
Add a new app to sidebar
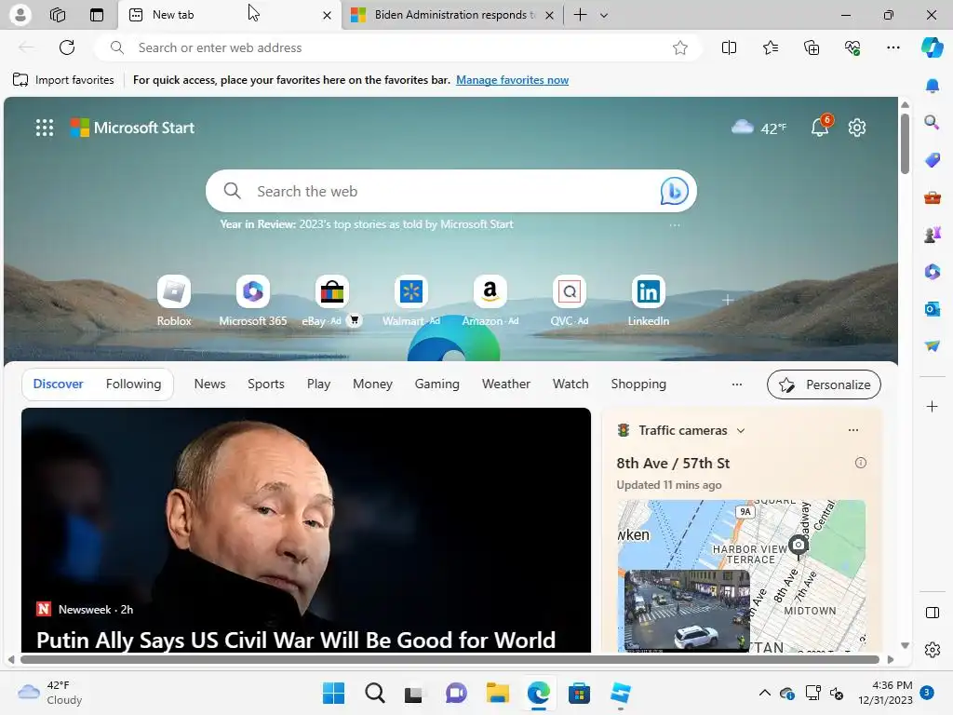(933, 406)
